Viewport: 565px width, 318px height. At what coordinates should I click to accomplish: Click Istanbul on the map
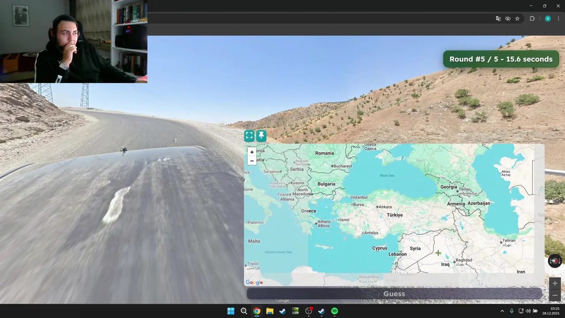tap(358, 197)
